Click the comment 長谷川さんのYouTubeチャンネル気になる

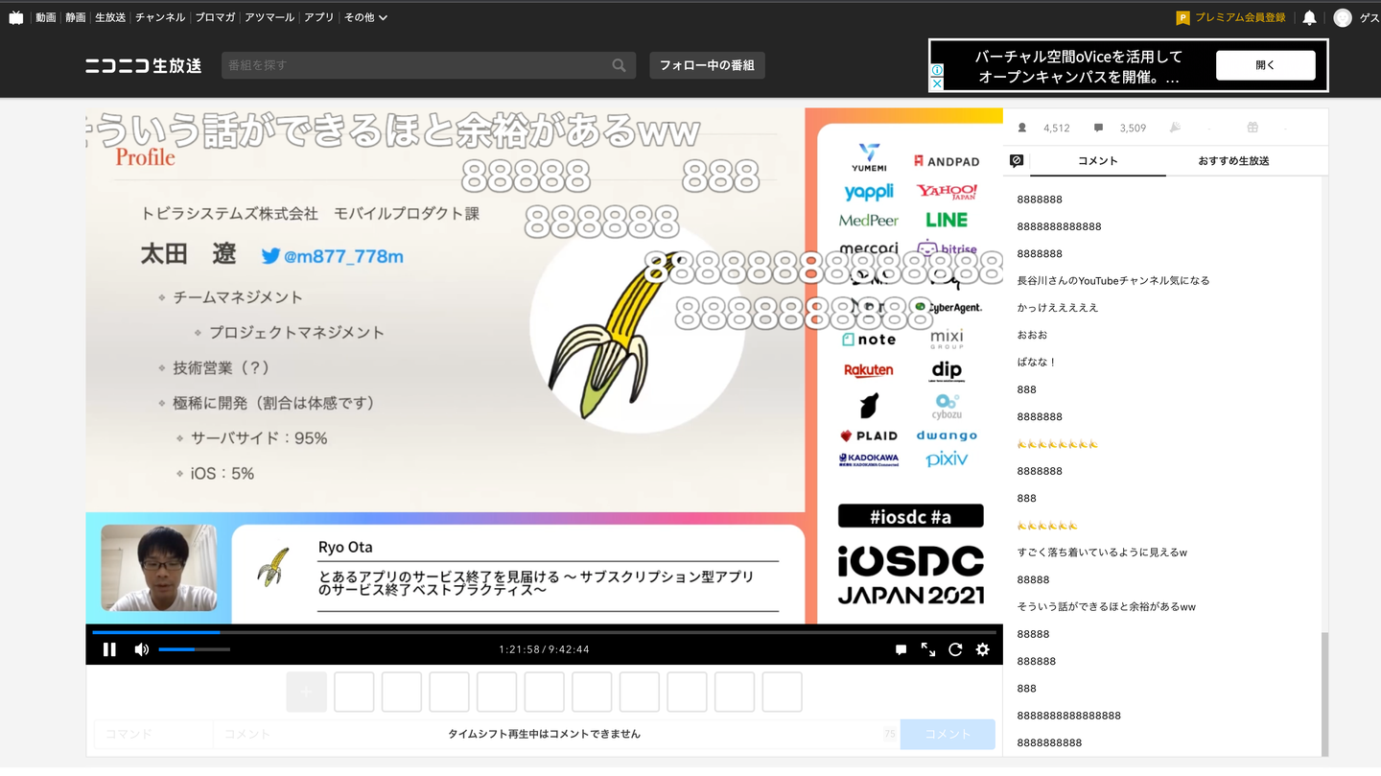tap(1113, 281)
